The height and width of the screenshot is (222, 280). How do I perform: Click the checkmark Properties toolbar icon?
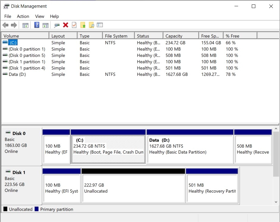74,25
